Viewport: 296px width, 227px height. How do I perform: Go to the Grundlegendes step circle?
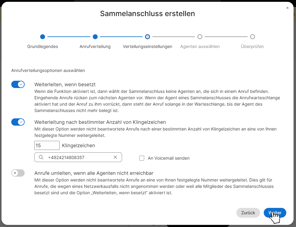point(43,37)
